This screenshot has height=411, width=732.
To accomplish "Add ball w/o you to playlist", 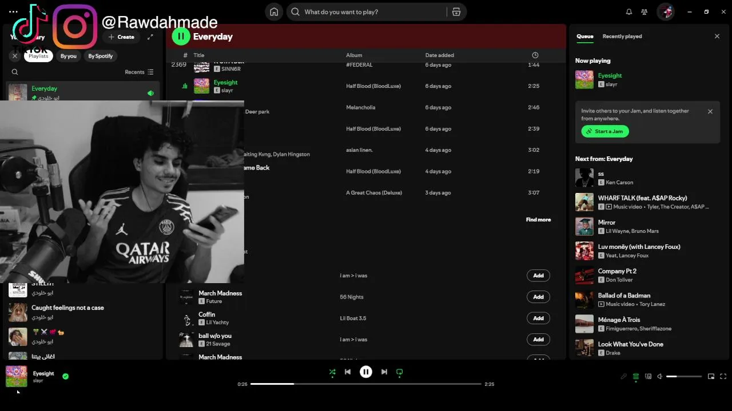I will pyautogui.click(x=538, y=340).
